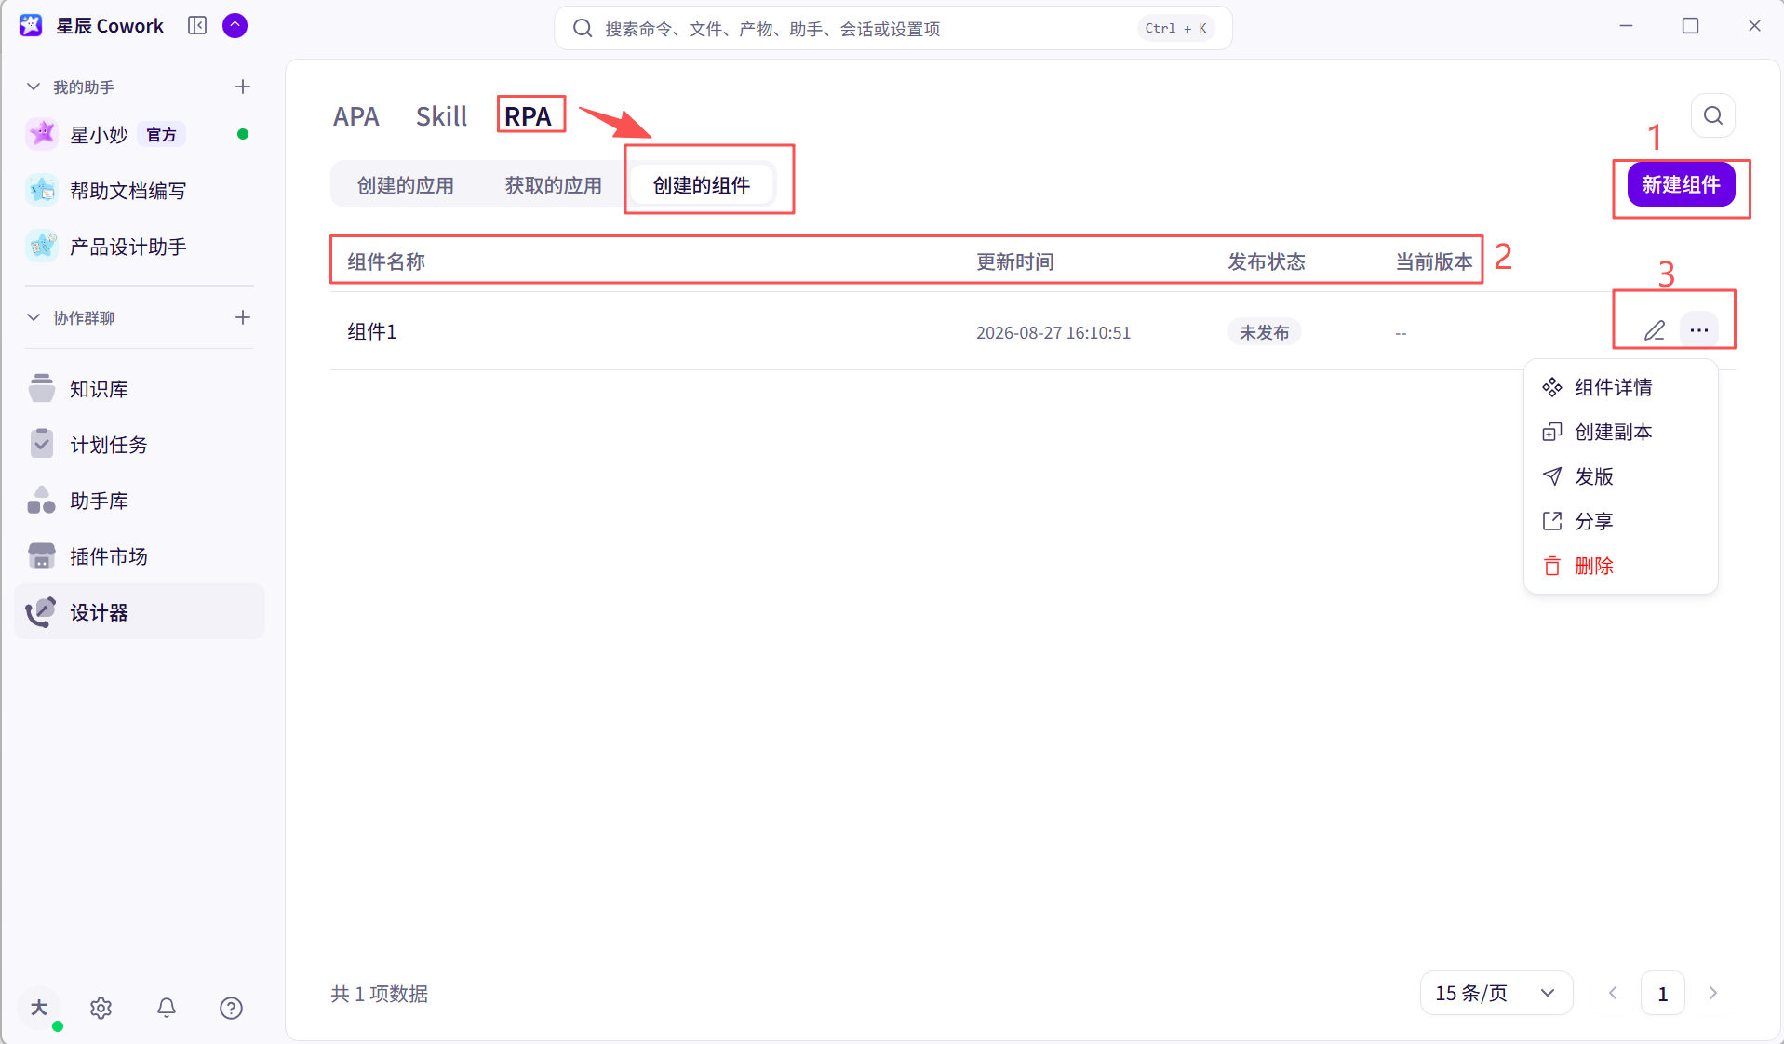
Task: Open 设计器 in the sidebar
Action: tap(140, 612)
